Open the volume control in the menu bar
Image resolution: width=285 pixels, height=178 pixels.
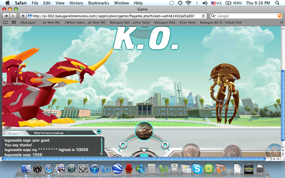click(x=204, y=3)
